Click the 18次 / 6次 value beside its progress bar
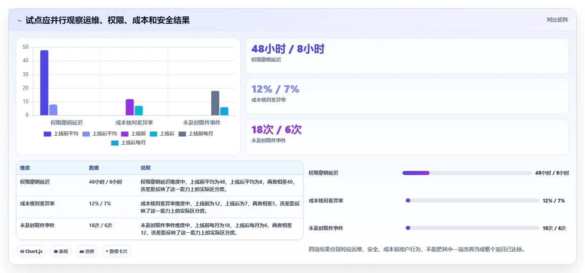The image size is (585, 273). tap(554, 228)
